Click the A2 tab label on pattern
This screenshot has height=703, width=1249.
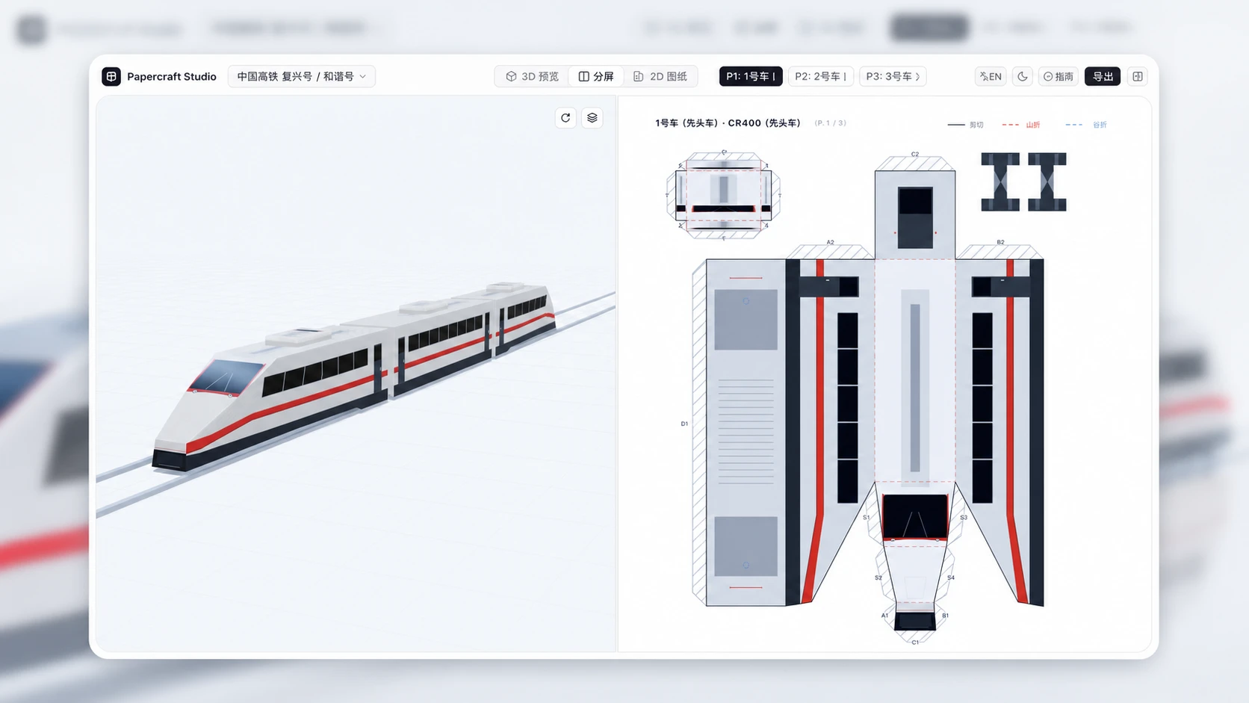830,242
